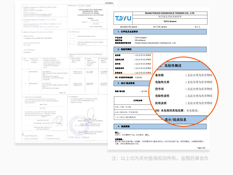Click the magnified 危险性分类 label
This screenshot has width=233, height=175.
coord(162,82)
